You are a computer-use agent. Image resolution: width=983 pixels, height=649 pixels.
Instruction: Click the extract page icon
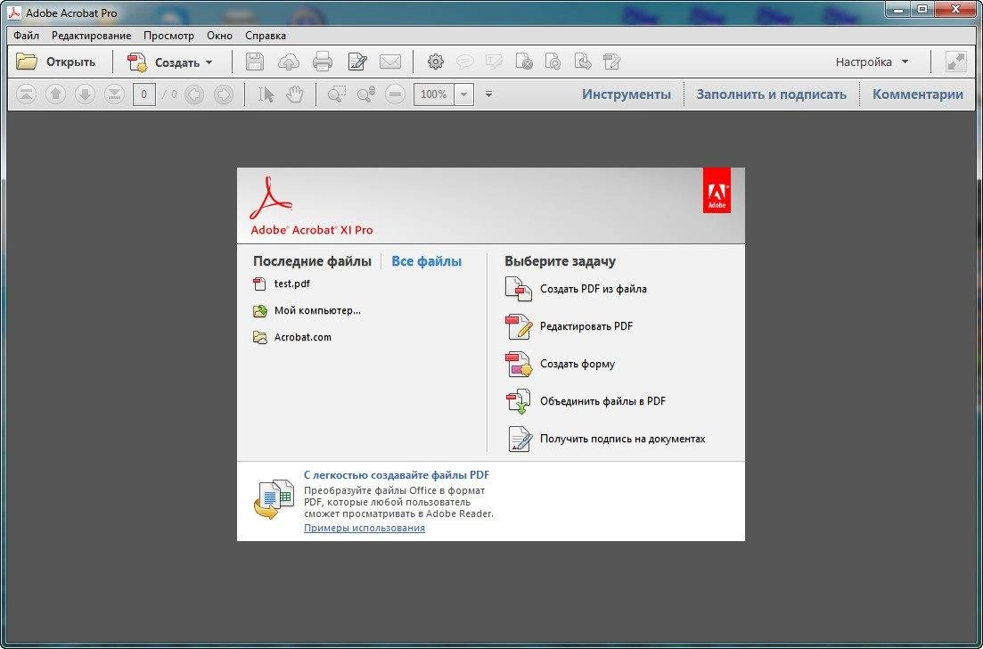pyautogui.click(x=582, y=62)
